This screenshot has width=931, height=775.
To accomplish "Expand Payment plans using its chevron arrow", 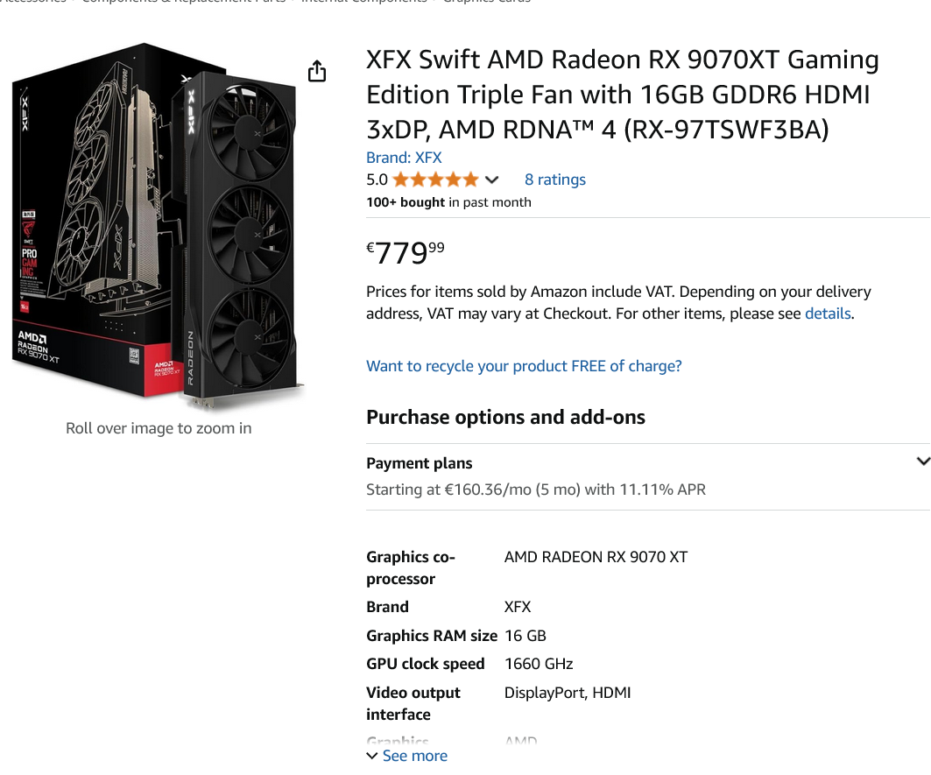I will point(923,461).
